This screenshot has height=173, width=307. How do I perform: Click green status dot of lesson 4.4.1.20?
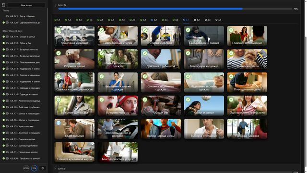click(3, 23)
